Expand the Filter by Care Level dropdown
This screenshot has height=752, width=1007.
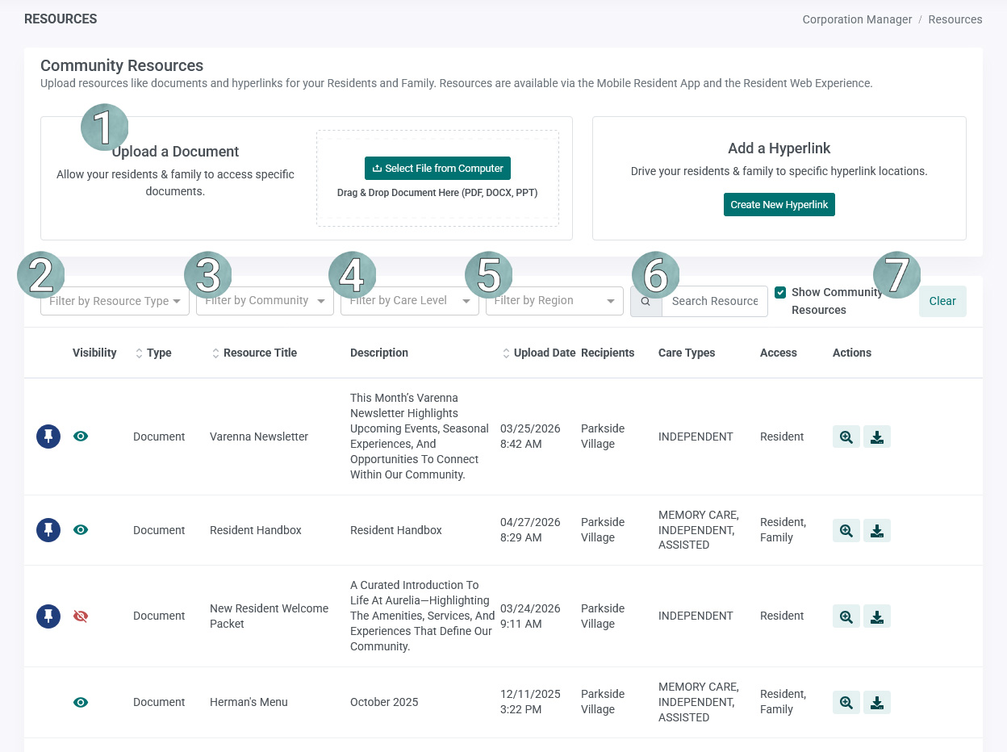pos(410,300)
